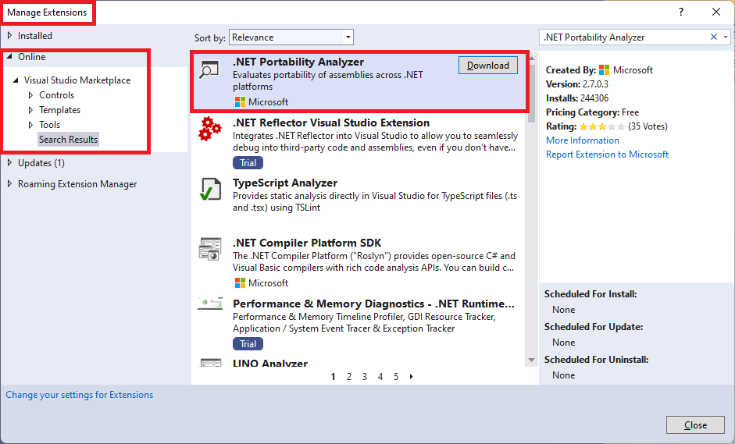The width and height of the screenshot is (735, 444).
Task: Click the (35 Votes) rating text
Action: [648, 126]
